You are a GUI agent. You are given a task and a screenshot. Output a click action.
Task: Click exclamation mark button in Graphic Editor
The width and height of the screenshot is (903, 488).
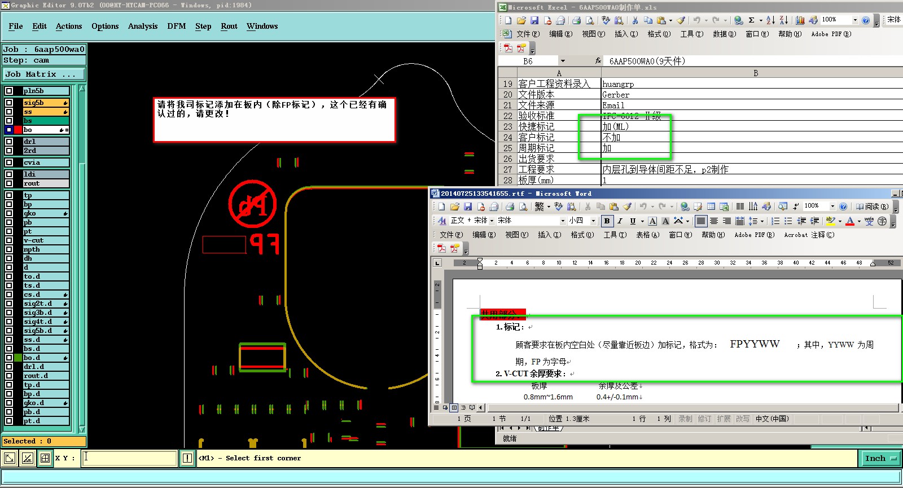tap(187, 458)
